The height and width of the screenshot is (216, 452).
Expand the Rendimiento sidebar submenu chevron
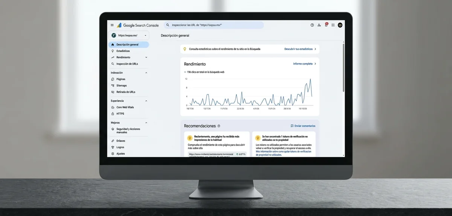pyautogui.click(x=146, y=57)
